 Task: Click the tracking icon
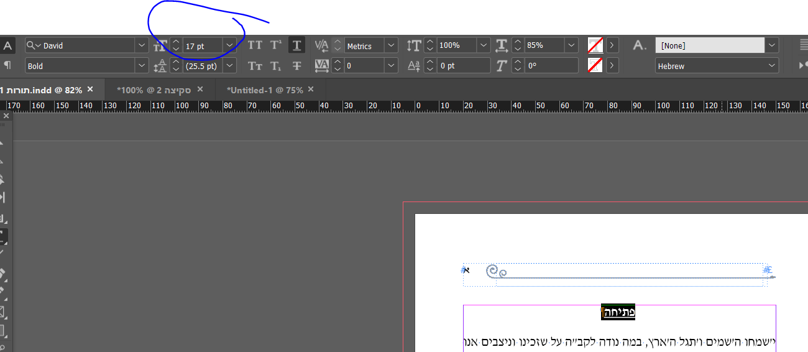(321, 65)
